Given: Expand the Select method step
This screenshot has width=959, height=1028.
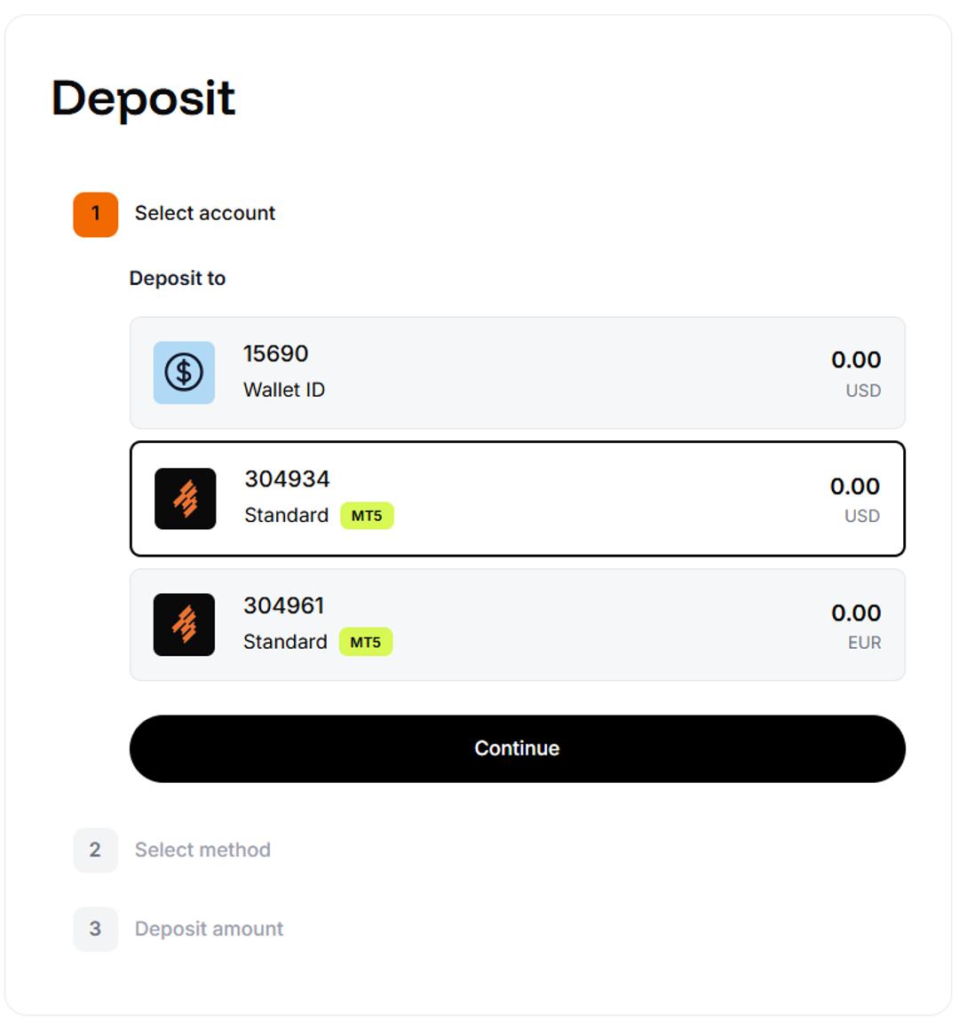Looking at the screenshot, I should pyautogui.click(x=202, y=850).
